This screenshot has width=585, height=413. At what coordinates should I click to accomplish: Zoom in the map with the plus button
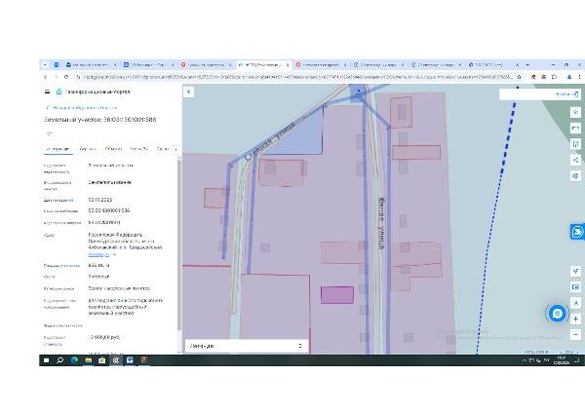(x=575, y=319)
